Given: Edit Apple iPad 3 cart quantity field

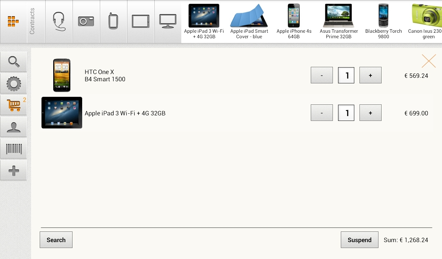Looking at the screenshot, I should point(346,113).
